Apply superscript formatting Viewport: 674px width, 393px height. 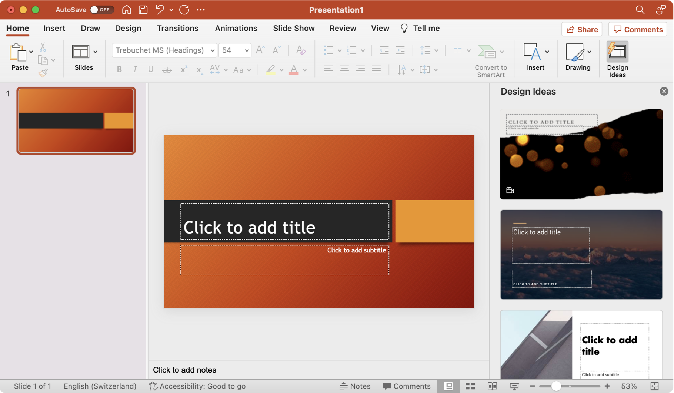[183, 70]
